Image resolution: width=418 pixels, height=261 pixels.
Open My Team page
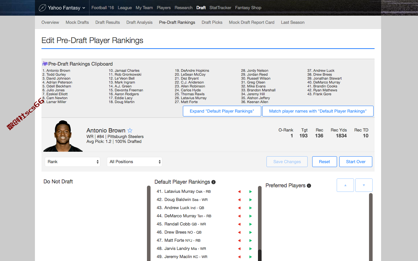point(144,8)
